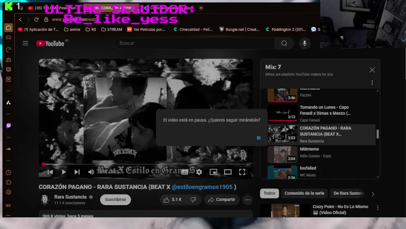Click the playlist scrollbar thumb
The height and width of the screenshot is (229, 406).
click(378, 134)
